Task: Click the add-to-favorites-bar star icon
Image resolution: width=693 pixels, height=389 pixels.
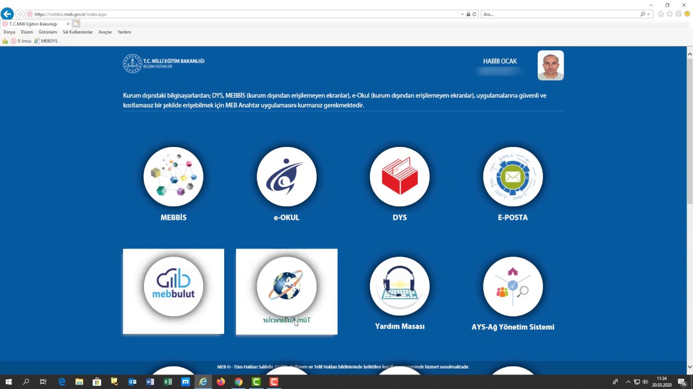Action: click(5, 41)
